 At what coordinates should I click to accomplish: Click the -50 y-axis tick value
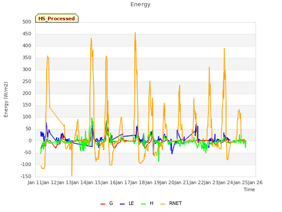[27, 152]
